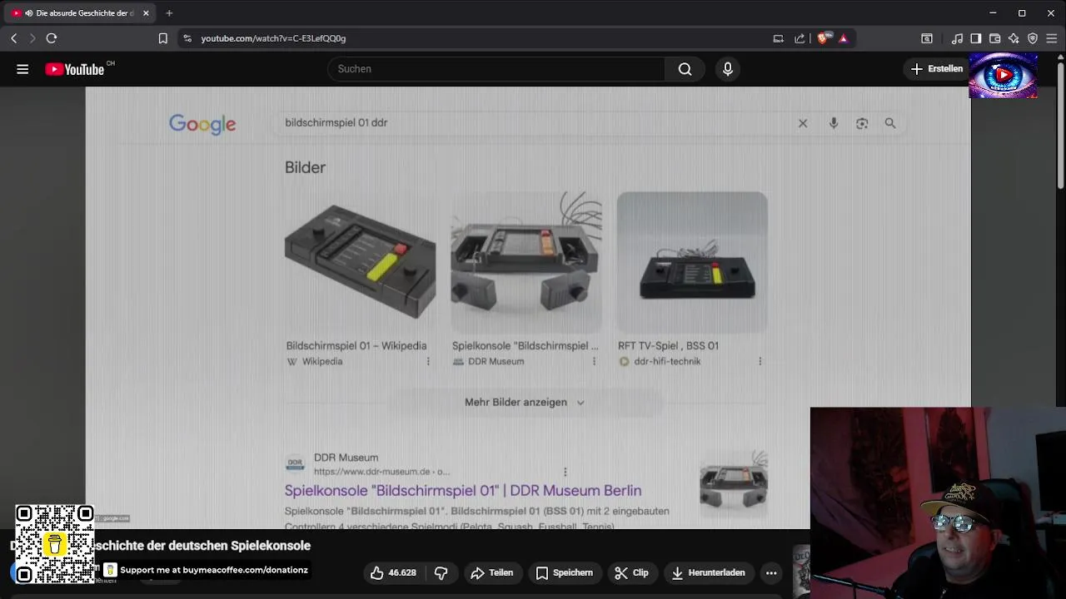Open the tab search toolbar icon

click(926, 38)
